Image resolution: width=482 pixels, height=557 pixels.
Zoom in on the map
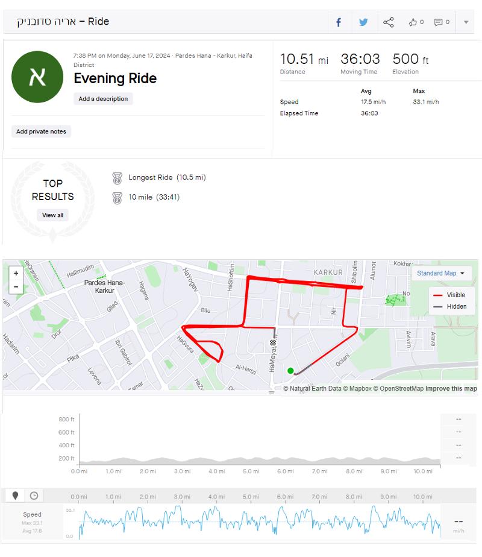16,273
